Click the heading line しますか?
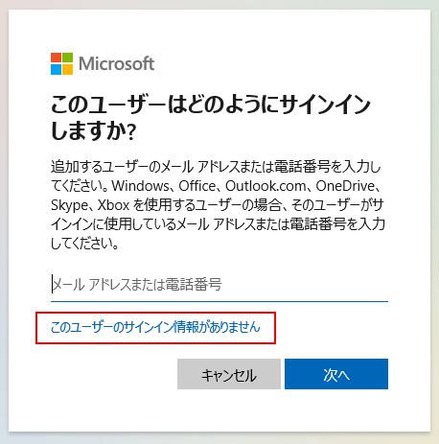The height and width of the screenshot is (444, 439). click(94, 131)
